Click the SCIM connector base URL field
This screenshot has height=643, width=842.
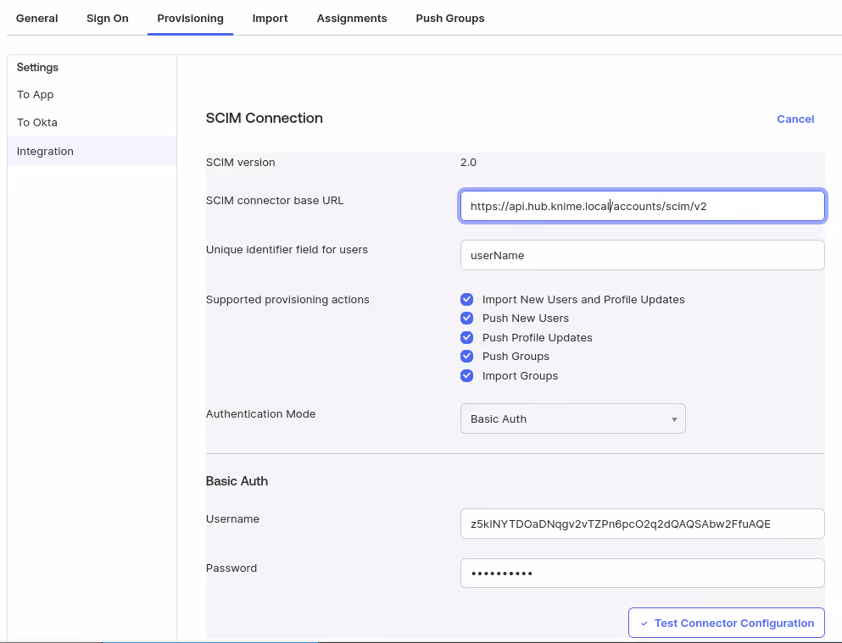pyautogui.click(x=642, y=205)
